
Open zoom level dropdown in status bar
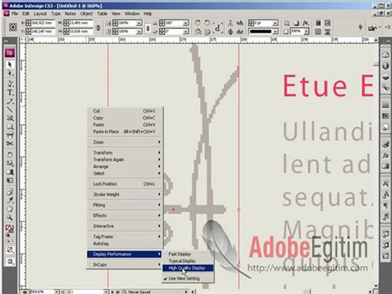56,292
